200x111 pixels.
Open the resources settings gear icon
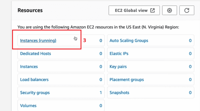click(x=170, y=10)
